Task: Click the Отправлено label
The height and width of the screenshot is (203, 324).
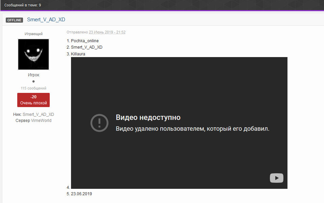Action: (x=77, y=32)
